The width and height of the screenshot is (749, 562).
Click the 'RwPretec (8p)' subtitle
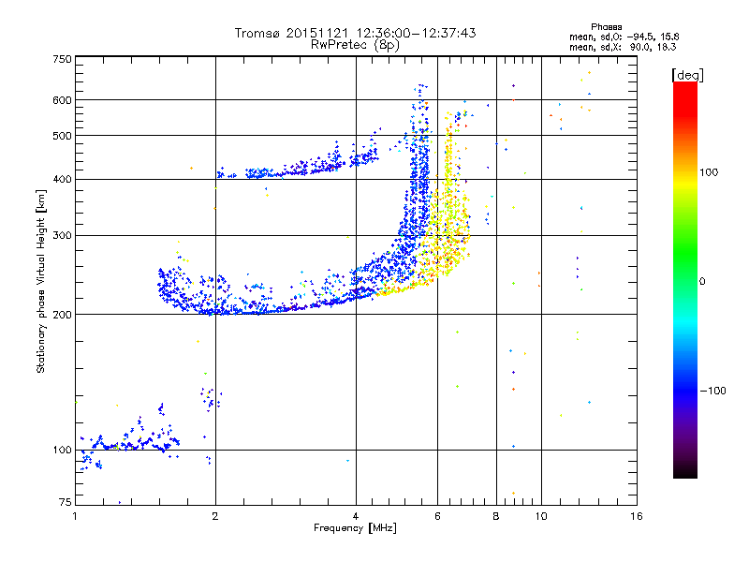[355, 45]
